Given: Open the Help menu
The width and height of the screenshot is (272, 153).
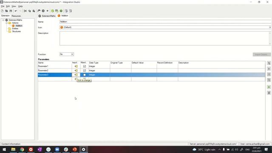Looking at the screenshot, I should [20, 6].
